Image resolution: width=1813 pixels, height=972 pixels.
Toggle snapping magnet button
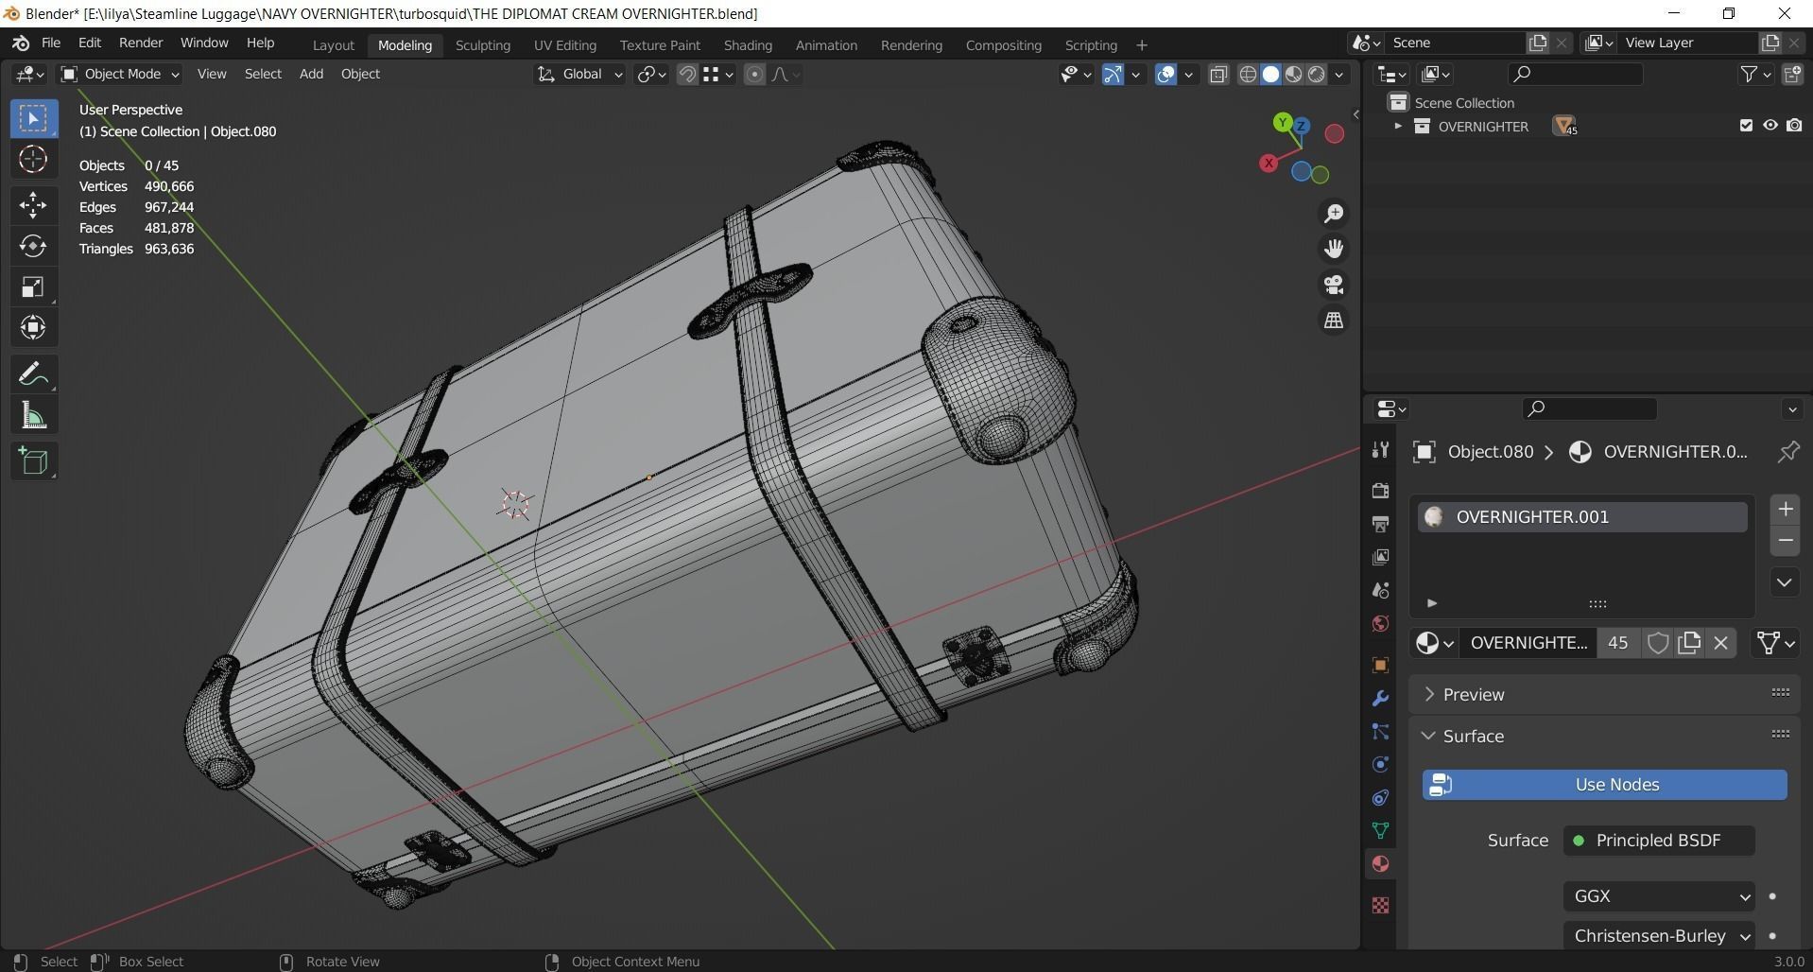point(687,74)
